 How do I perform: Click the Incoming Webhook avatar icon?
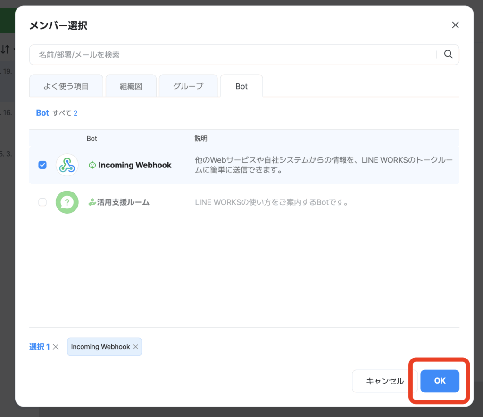67,165
